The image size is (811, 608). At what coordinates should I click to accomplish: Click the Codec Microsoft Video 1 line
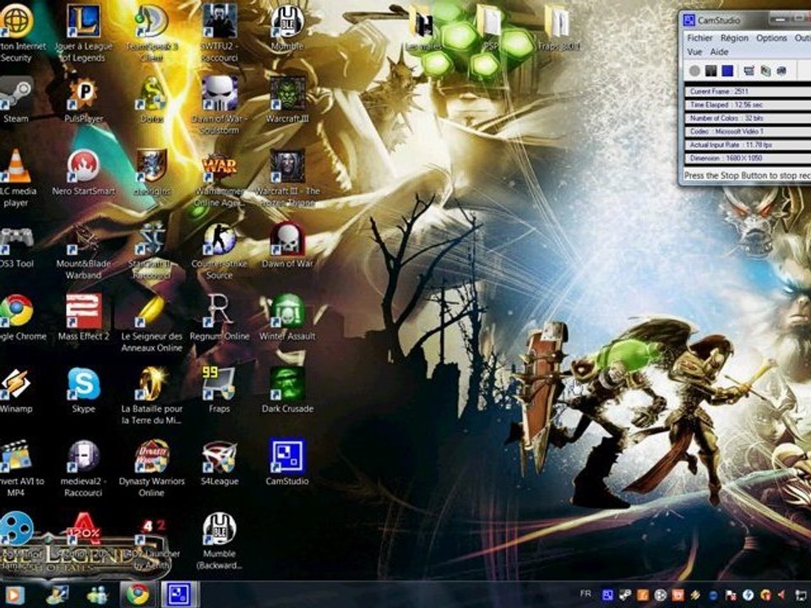(748, 132)
